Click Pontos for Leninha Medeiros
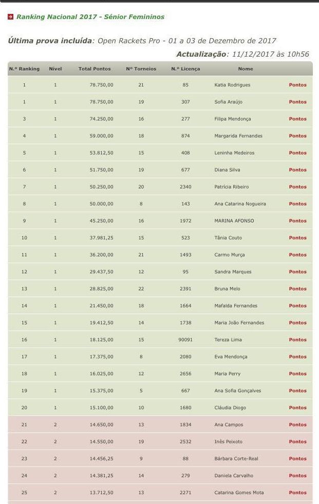Viewport: 319px width, 504px height. point(297,152)
